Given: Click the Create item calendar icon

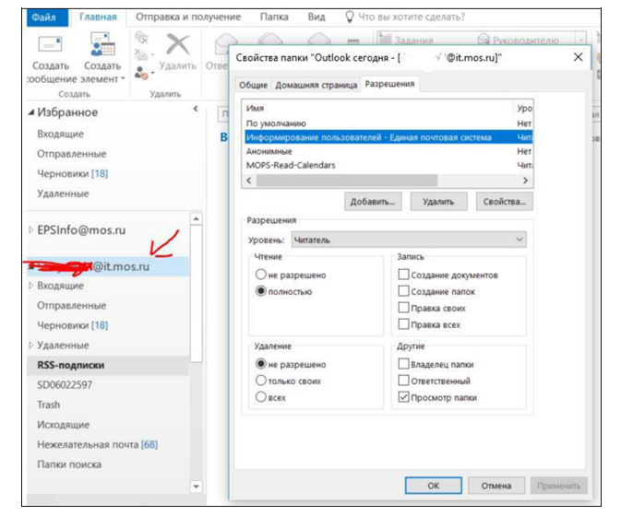Looking at the screenshot, I should click(x=102, y=46).
